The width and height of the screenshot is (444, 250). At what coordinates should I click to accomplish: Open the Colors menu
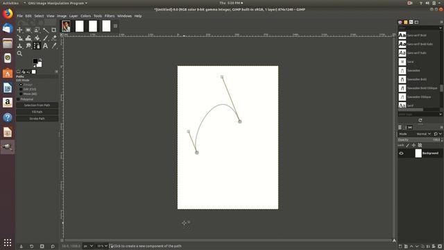click(x=85, y=16)
